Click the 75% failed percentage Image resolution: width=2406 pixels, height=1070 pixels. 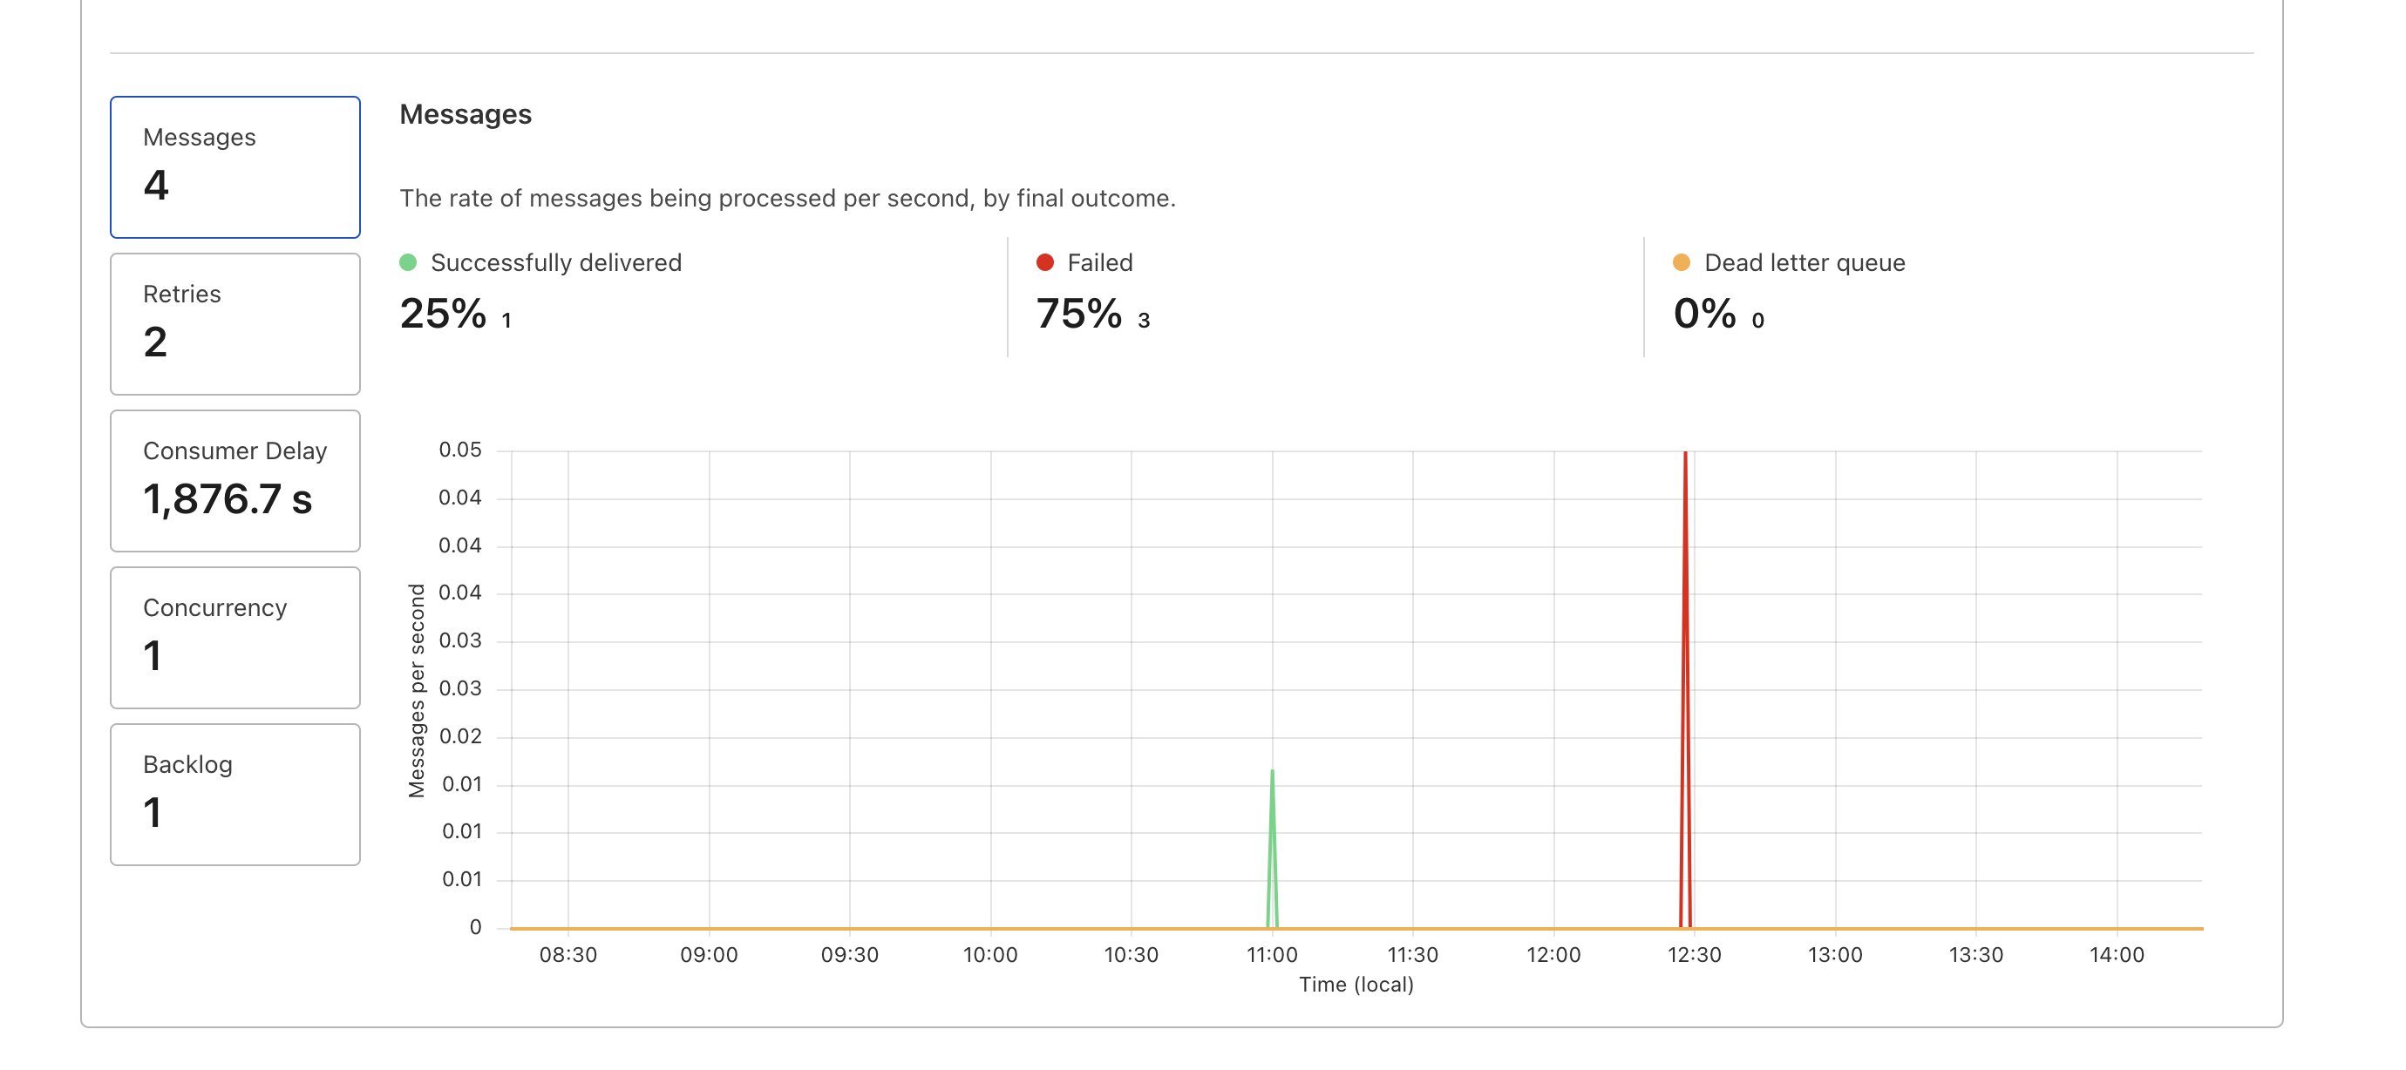pos(1080,316)
